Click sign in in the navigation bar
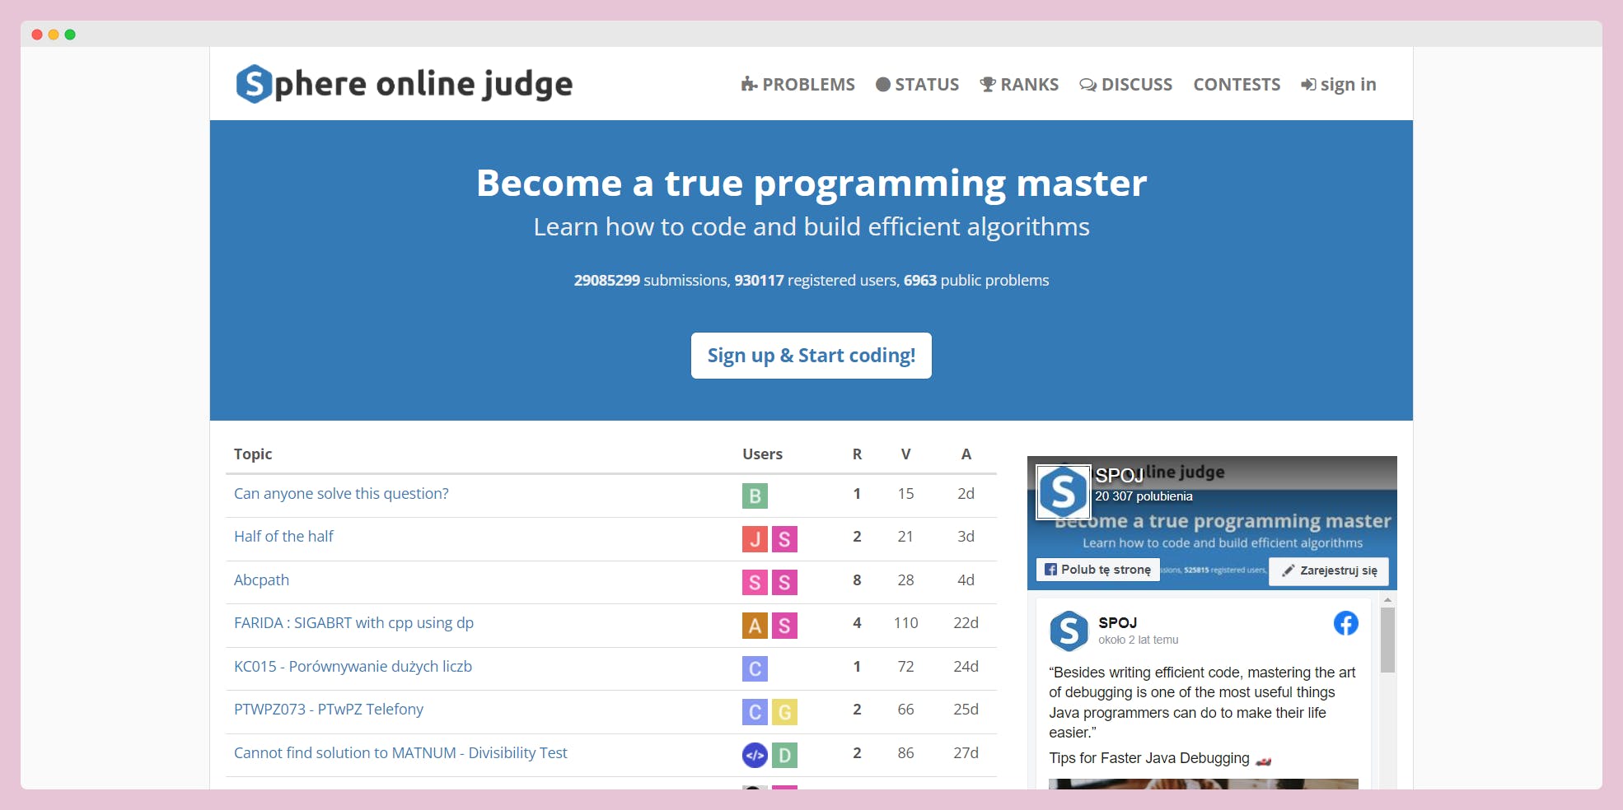Screen dimensions: 1623x810 pyautogui.click(x=1339, y=85)
